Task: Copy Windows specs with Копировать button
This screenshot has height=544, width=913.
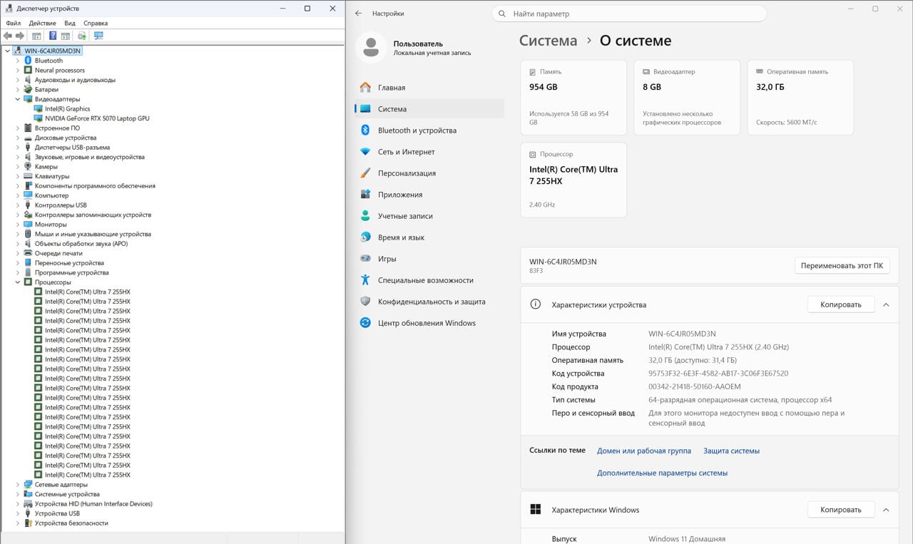Action: [x=840, y=510]
